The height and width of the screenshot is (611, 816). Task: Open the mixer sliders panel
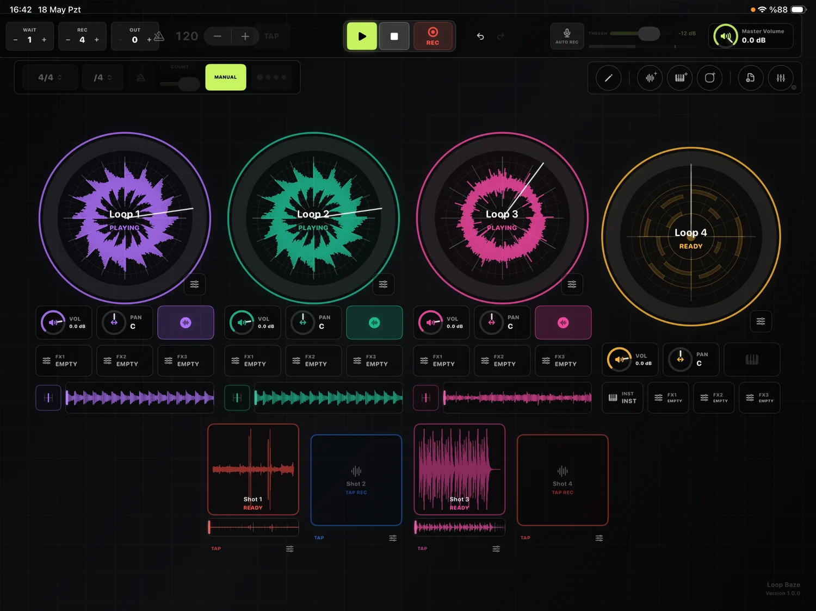[x=781, y=78]
